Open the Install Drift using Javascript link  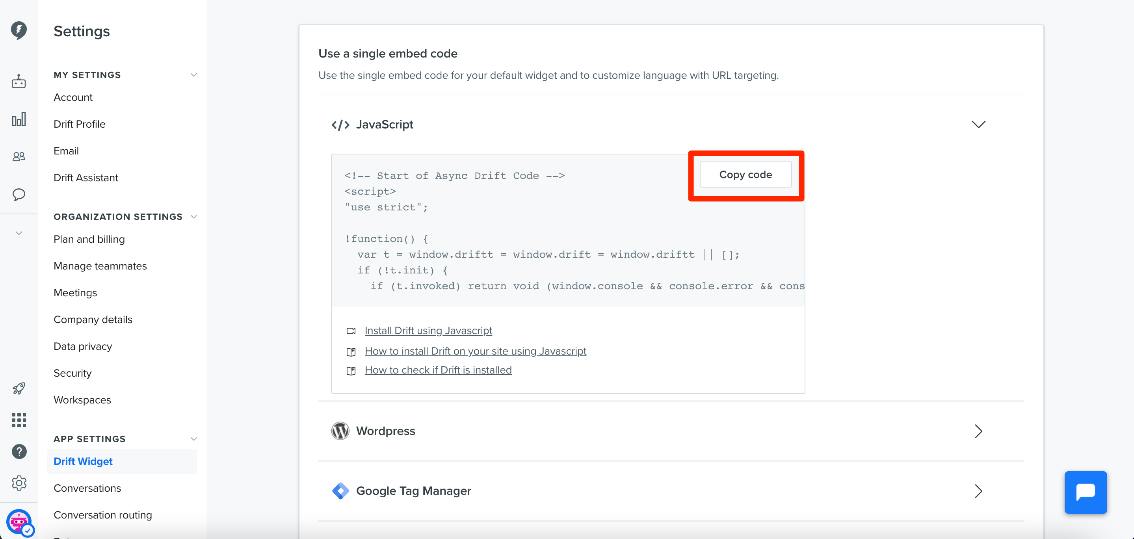(x=428, y=331)
